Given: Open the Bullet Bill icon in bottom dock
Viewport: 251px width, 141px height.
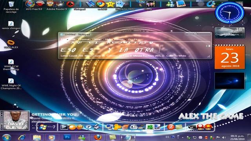Looking at the screenshot, I should point(192,127).
